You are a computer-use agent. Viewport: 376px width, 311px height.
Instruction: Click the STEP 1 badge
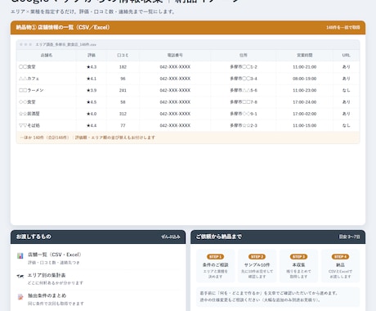(215, 257)
